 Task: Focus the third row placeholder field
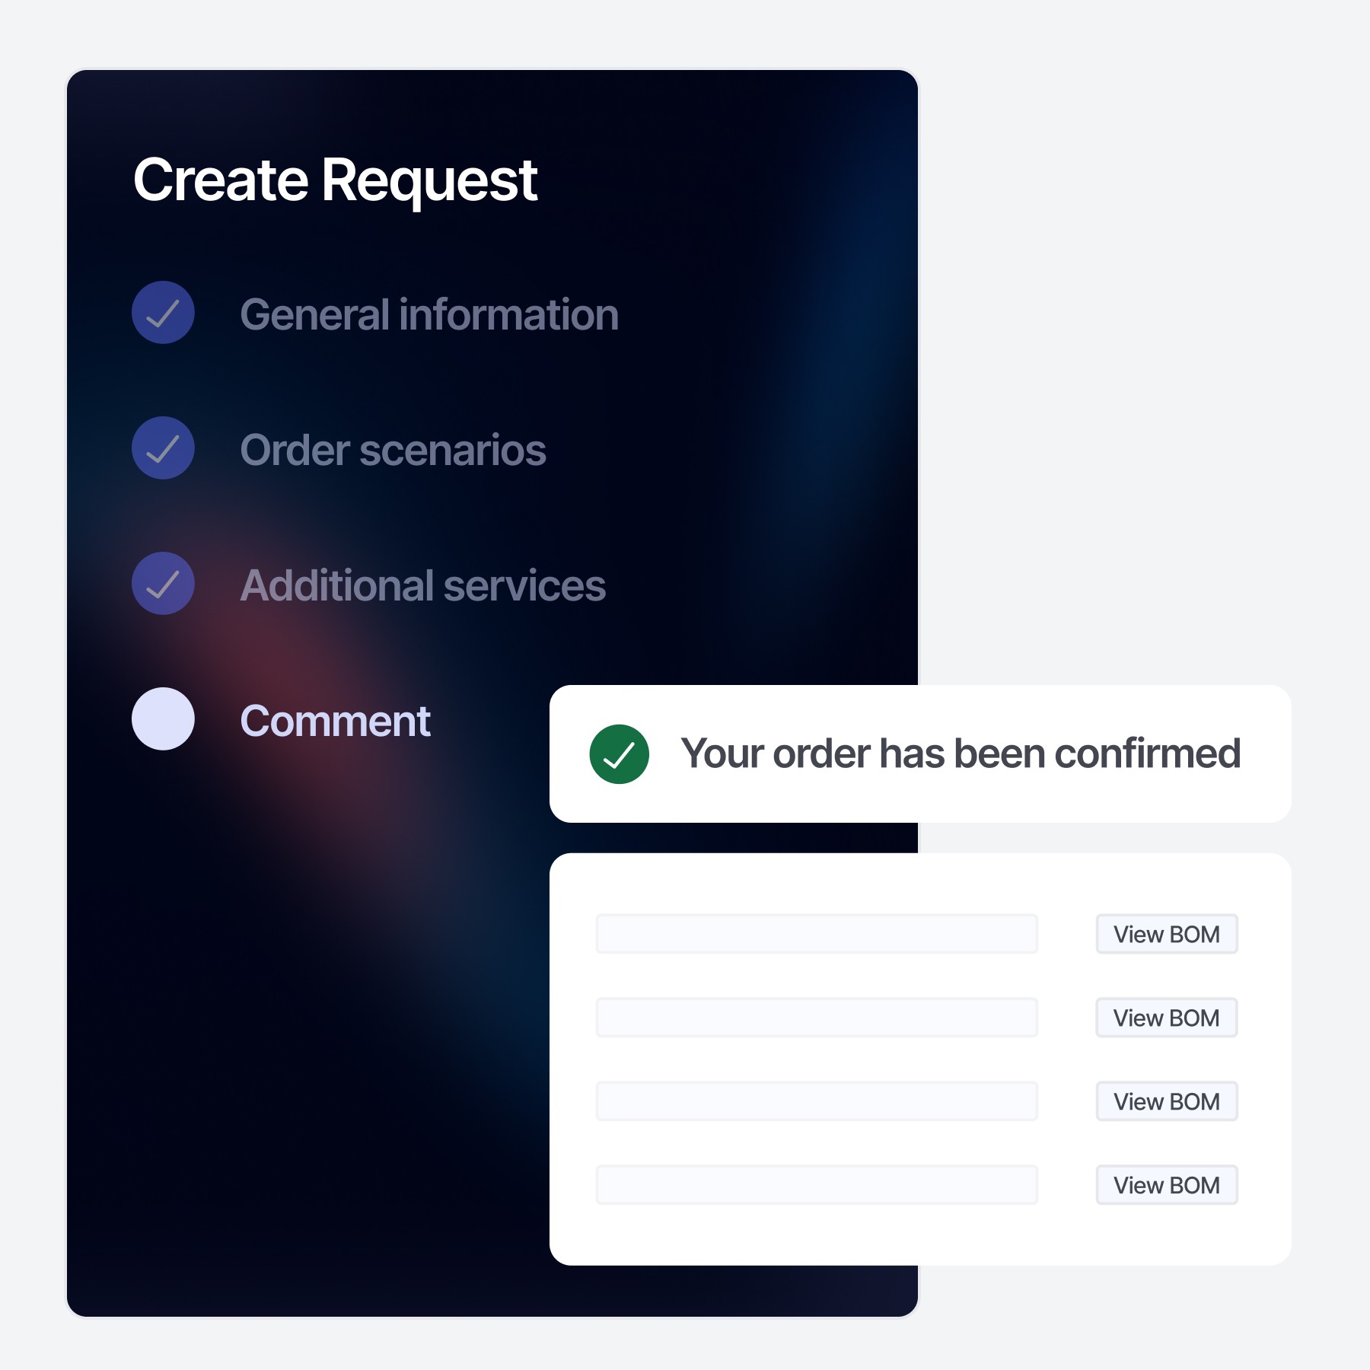point(817,1101)
